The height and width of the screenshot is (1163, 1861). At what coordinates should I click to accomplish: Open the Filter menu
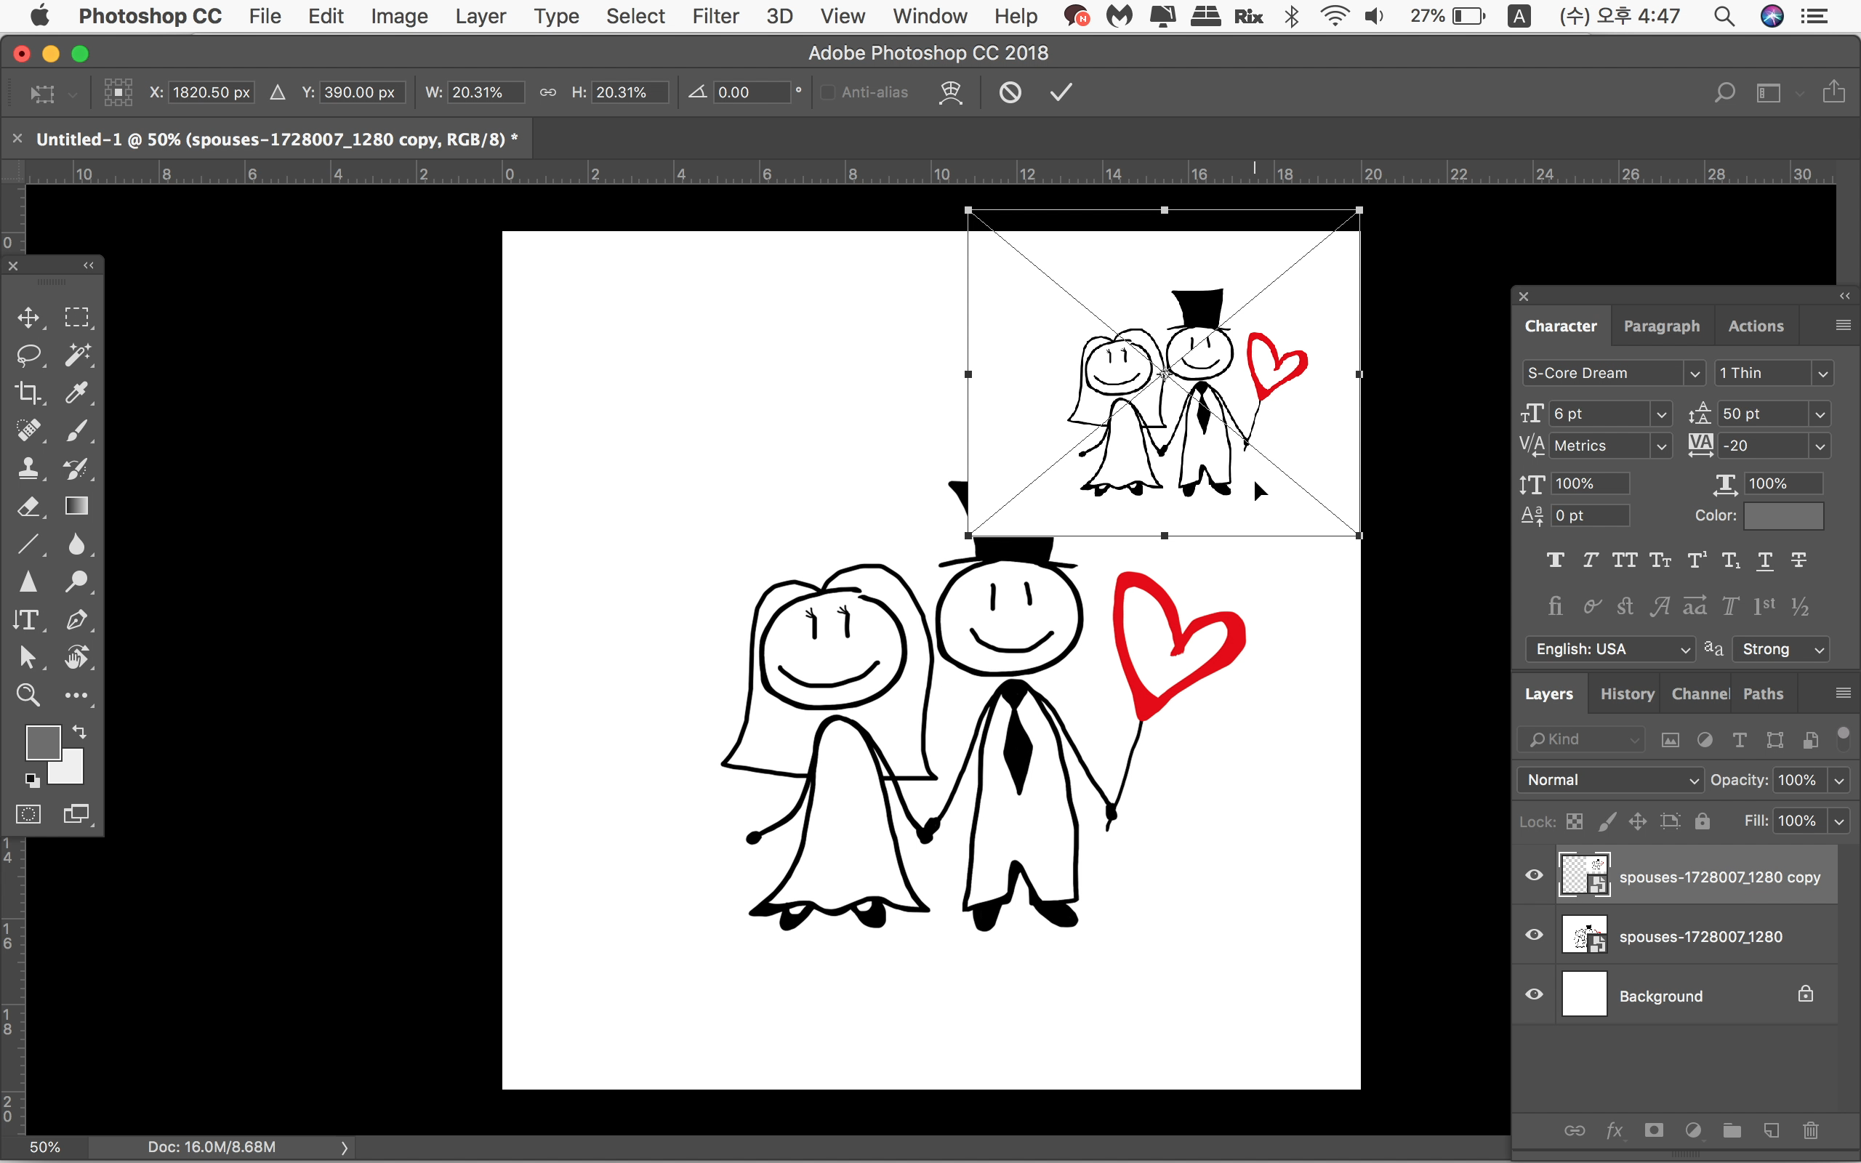pos(715,16)
